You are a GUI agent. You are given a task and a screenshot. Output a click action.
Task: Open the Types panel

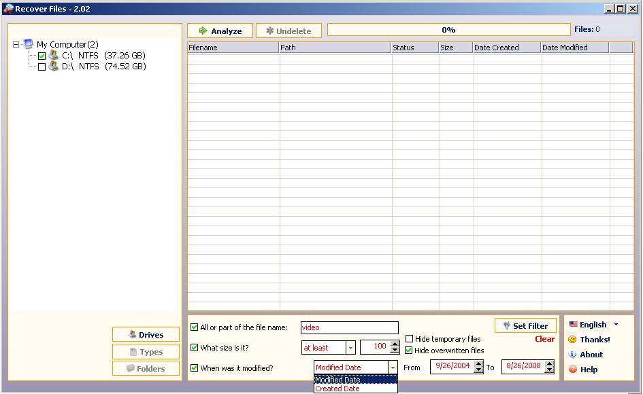coord(145,351)
